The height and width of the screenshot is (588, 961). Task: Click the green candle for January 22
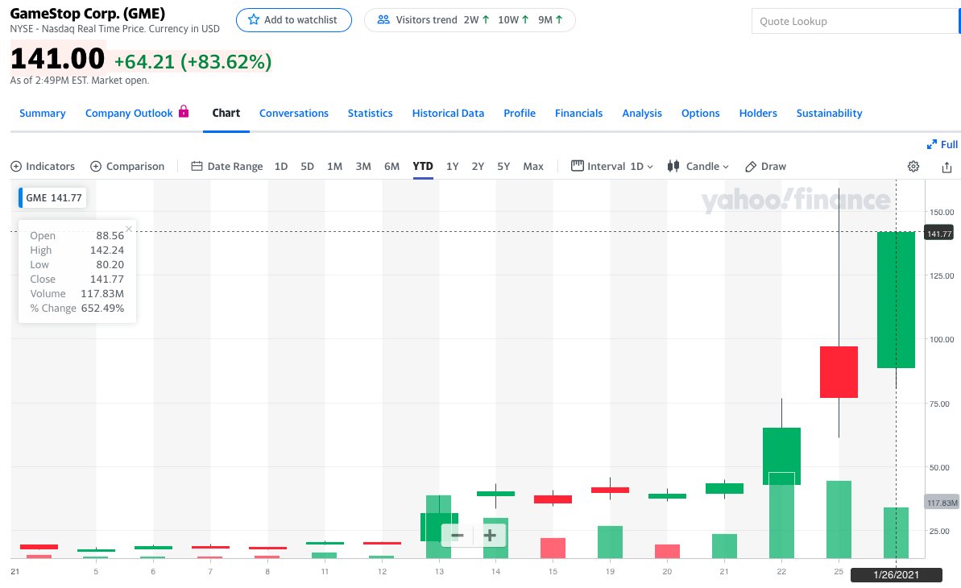click(x=781, y=456)
